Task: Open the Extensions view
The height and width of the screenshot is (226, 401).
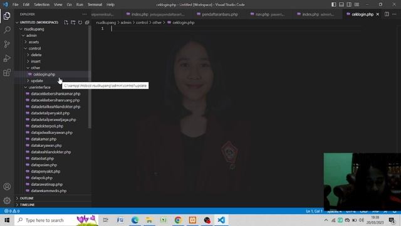Action: [x=7, y=73]
